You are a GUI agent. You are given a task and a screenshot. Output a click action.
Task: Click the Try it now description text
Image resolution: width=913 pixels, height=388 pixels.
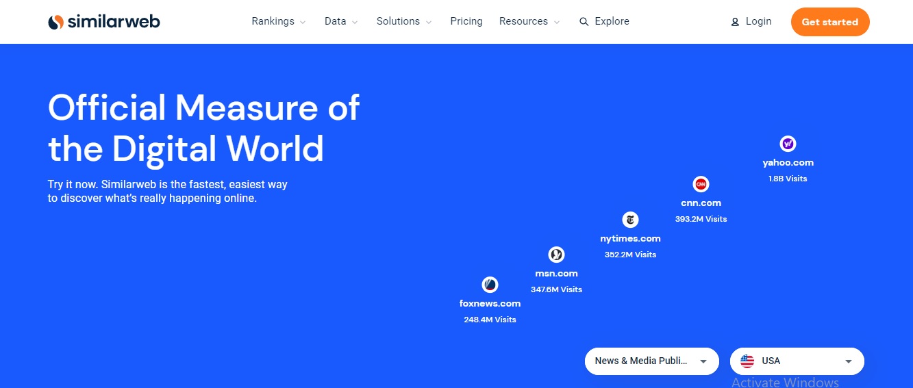coord(168,192)
